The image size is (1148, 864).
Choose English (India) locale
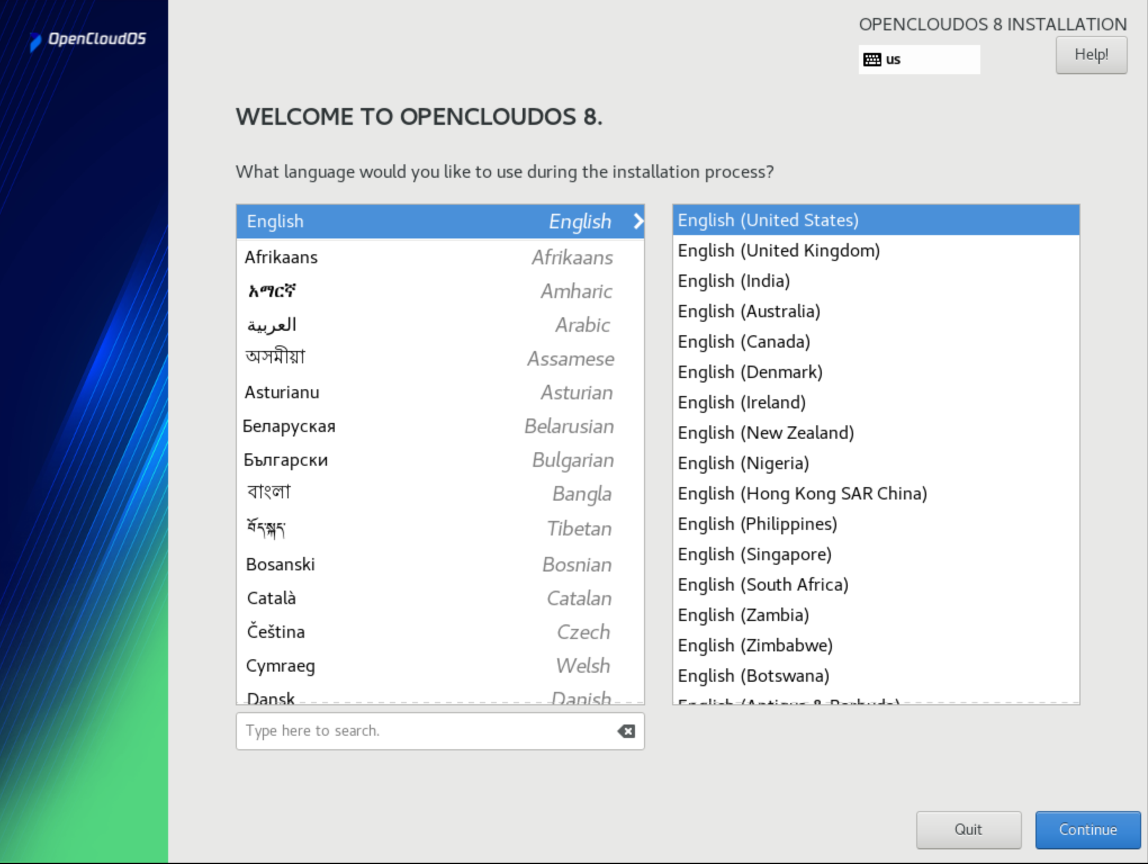(x=876, y=281)
